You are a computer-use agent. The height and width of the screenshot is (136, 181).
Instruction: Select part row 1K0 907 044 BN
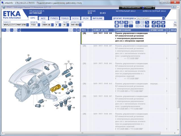coord(129,38)
